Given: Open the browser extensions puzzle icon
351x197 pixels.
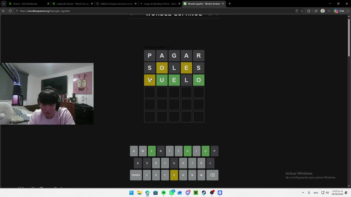Looking at the screenshot, I should [x=309, y=11].
